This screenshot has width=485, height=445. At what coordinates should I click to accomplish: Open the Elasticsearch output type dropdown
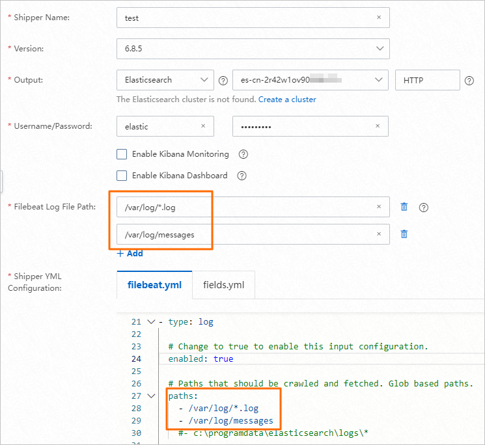click(x=165, y=80)
